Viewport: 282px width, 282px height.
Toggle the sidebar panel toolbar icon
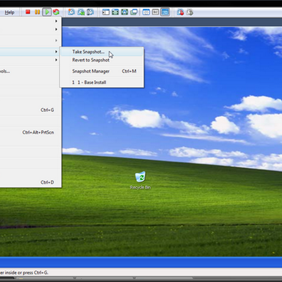coord(106,12)
